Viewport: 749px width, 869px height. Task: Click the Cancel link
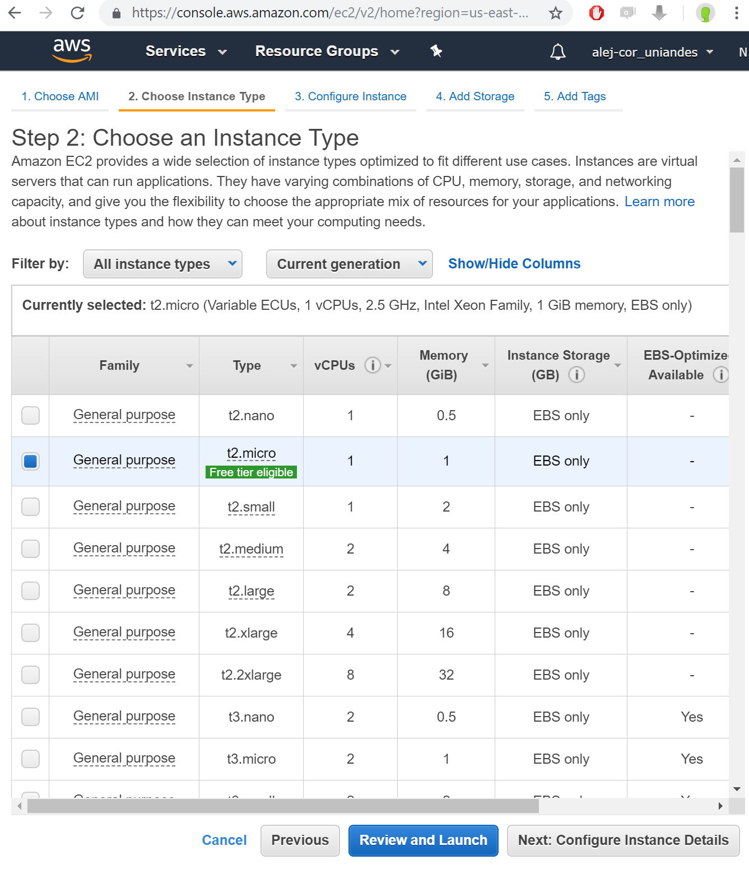[x=224, y=840]
